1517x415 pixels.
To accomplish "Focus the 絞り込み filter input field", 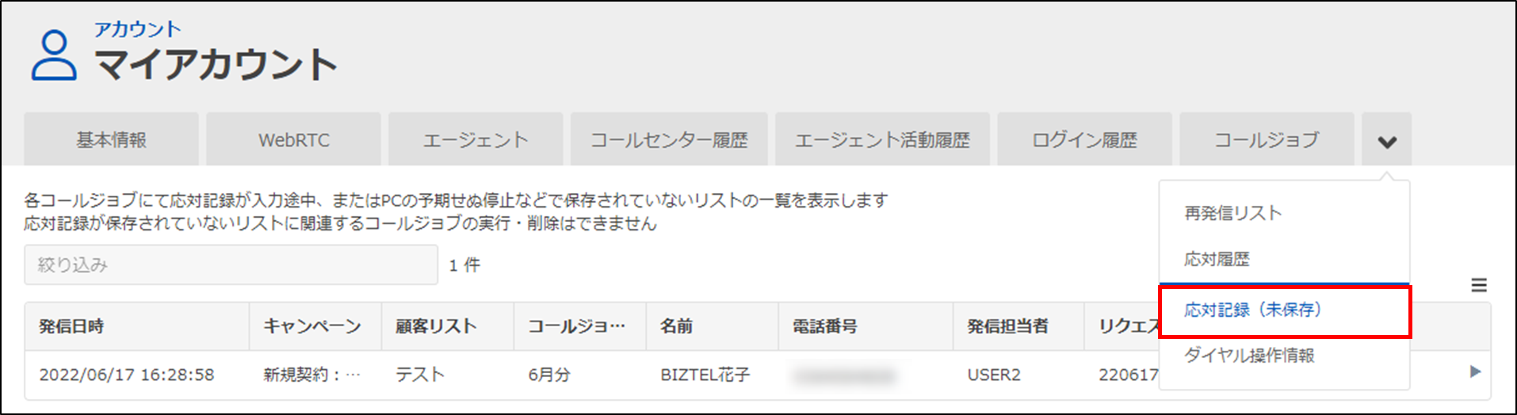I will pos(231,265).
